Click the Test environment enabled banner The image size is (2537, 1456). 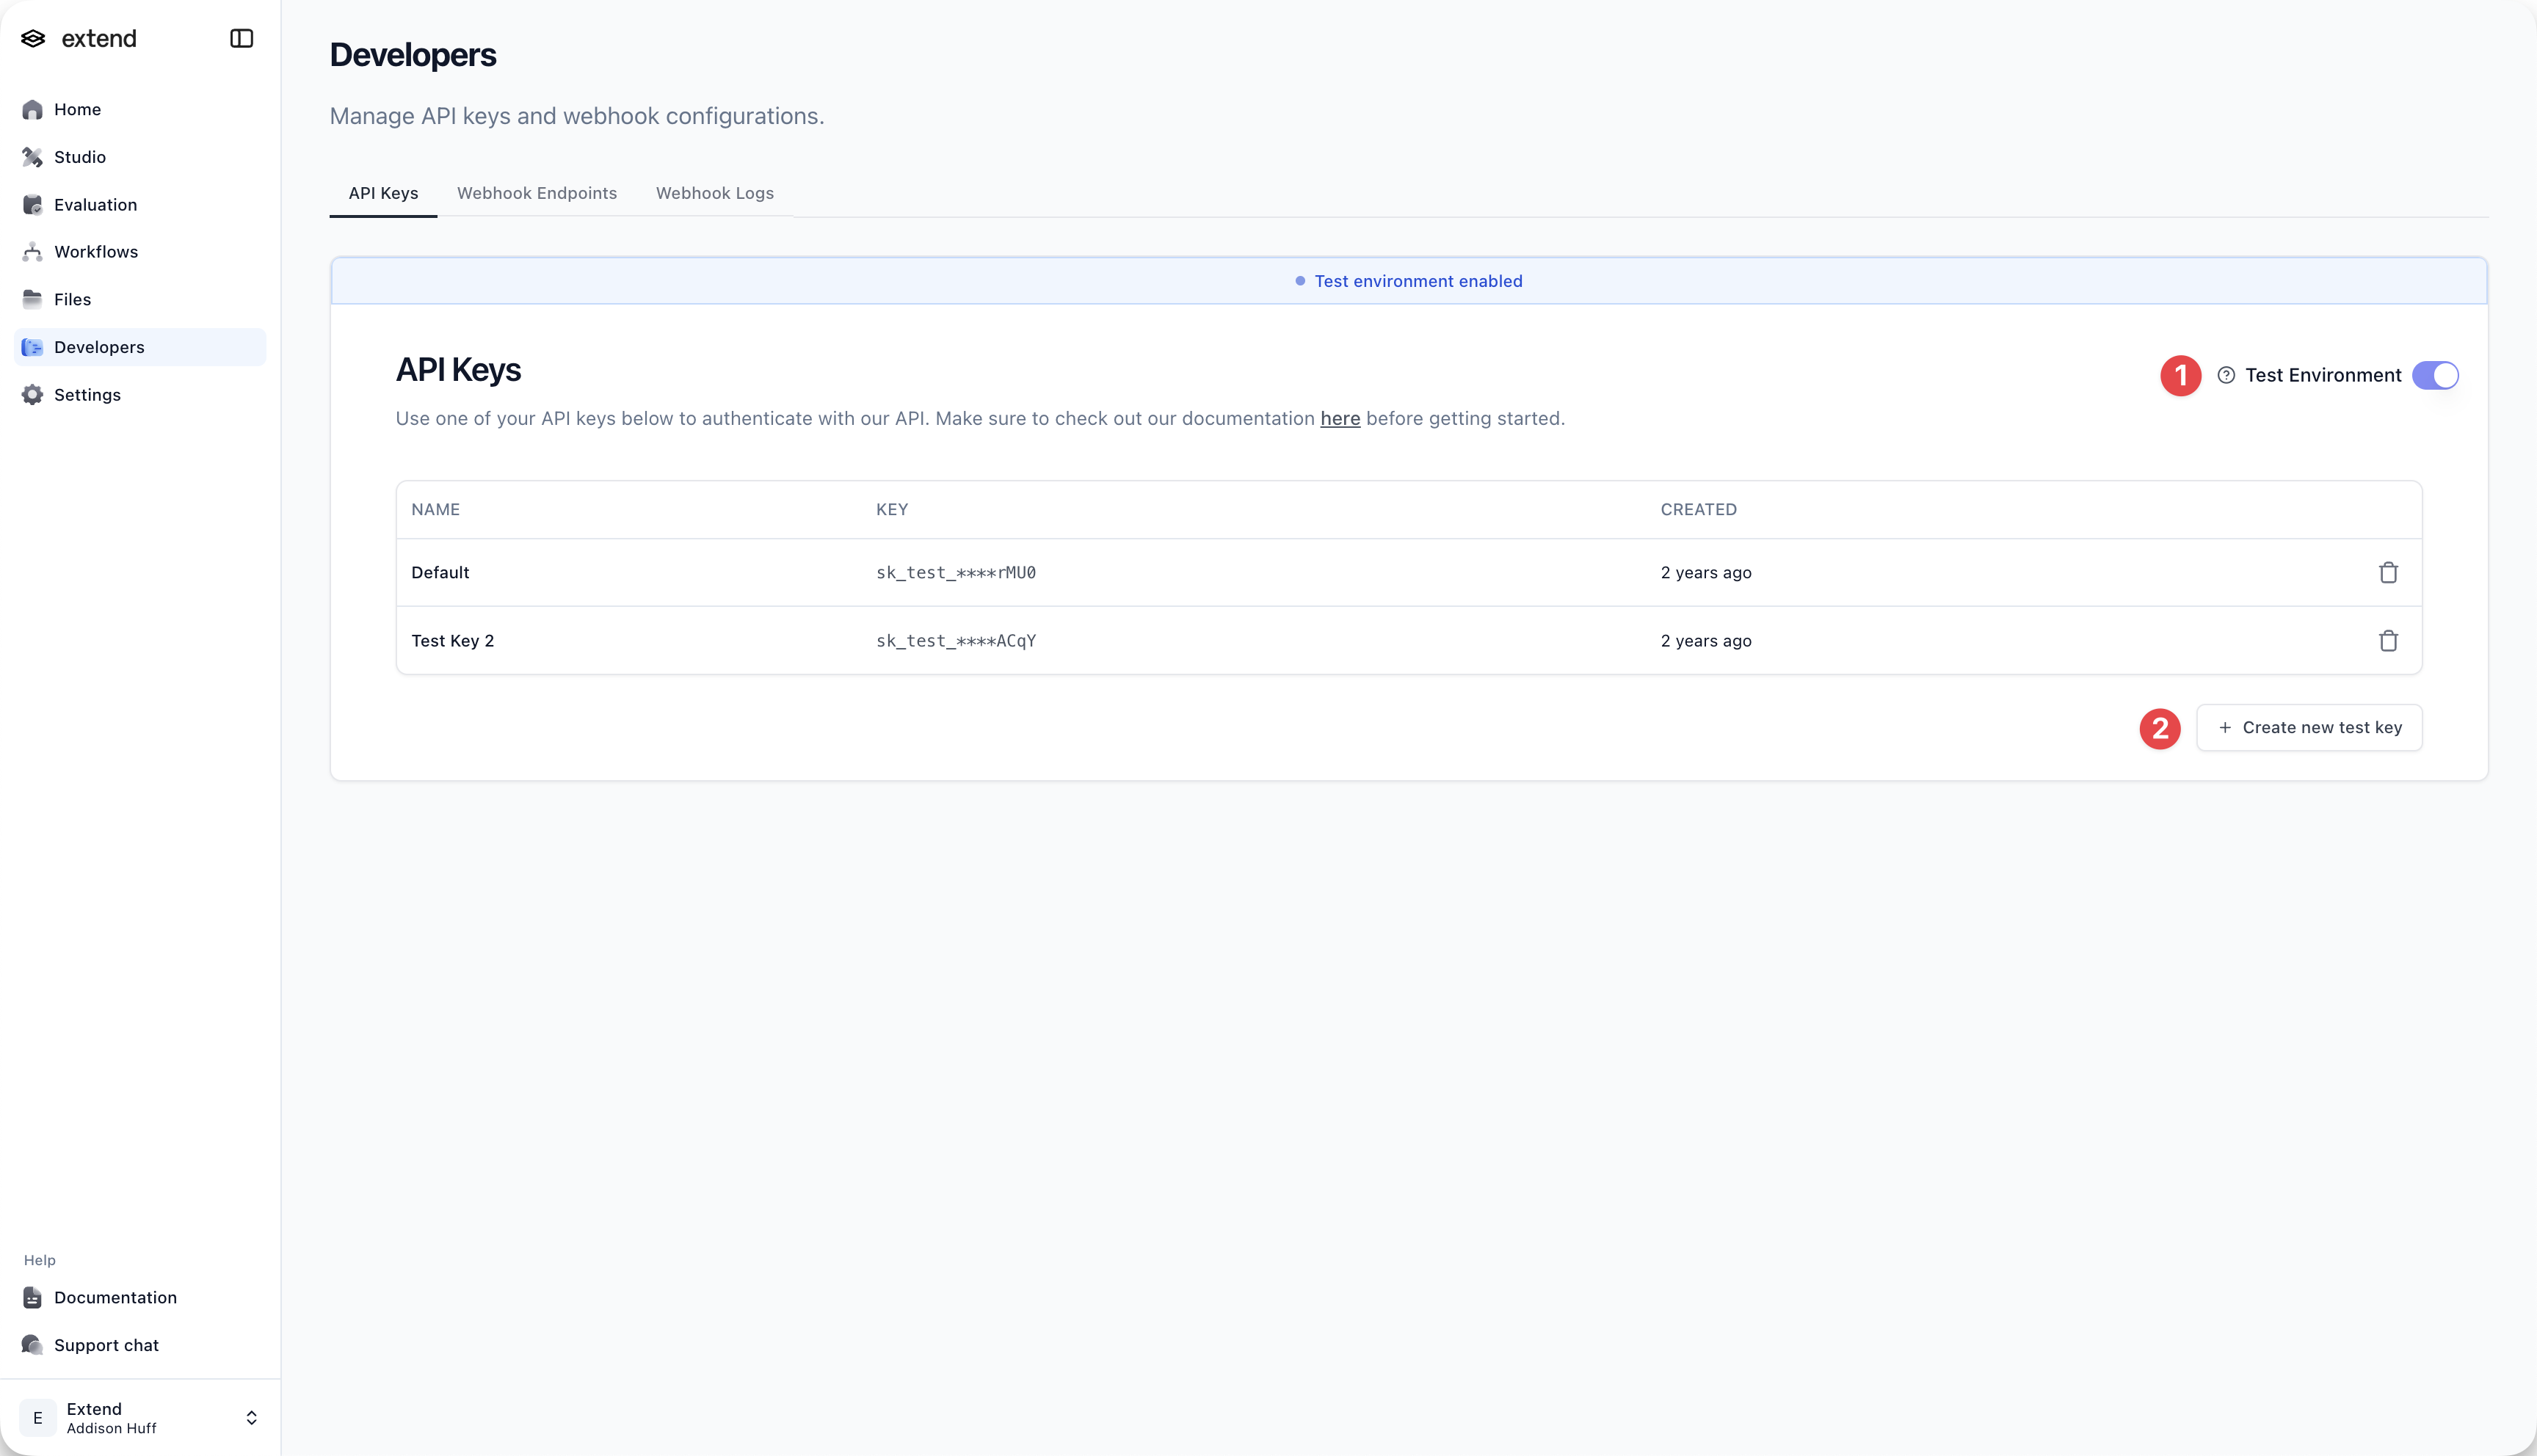pos(1408,281)
